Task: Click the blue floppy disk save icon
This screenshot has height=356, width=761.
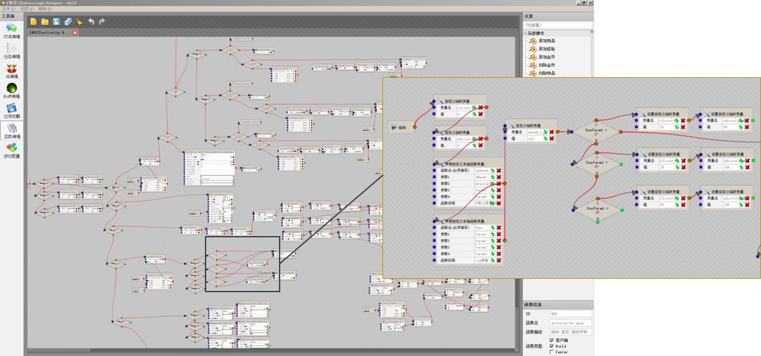Action: tap(56, 22)
